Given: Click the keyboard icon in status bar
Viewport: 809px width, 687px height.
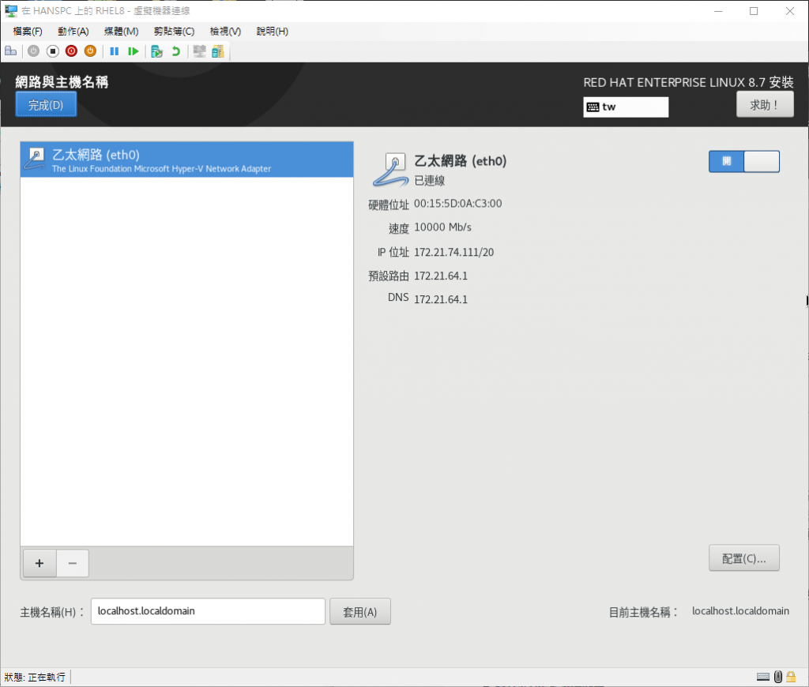Looking at the screenshot, I should tap(763, 677).
